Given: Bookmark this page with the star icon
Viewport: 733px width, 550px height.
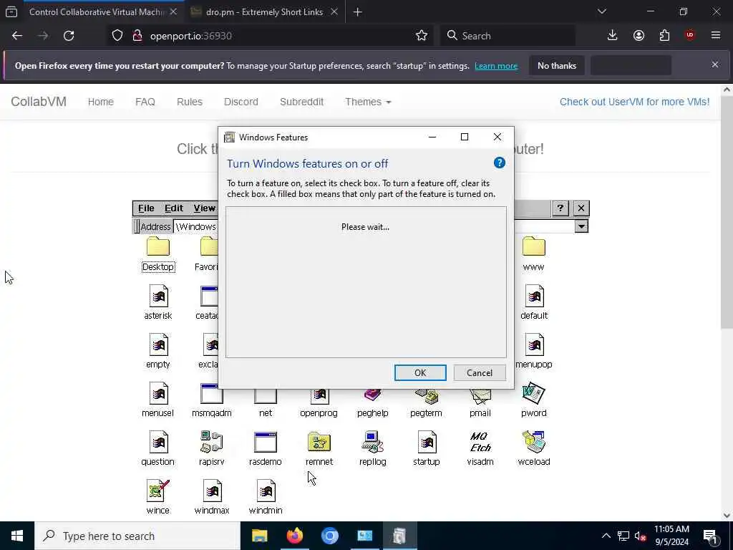Looking at the screenshot, I should pyautogui.click(x=422, y=36).
